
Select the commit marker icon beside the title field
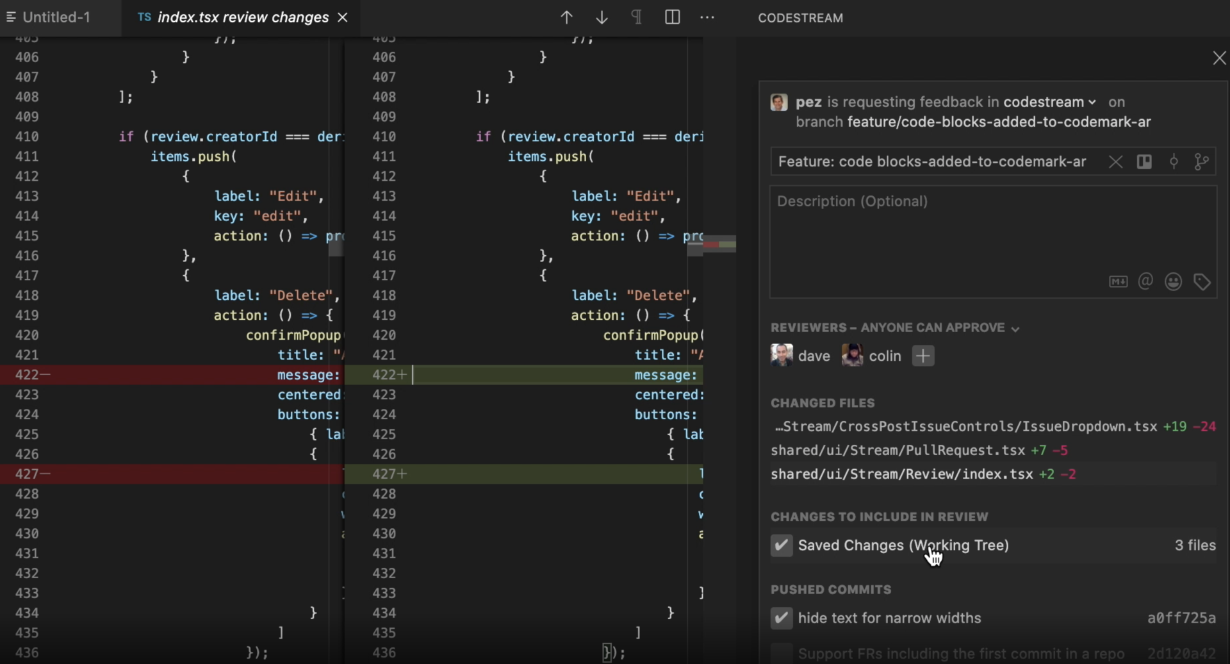(1174, 162)
